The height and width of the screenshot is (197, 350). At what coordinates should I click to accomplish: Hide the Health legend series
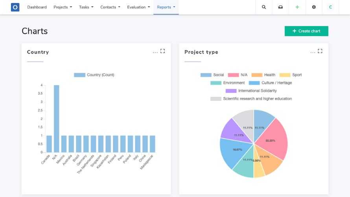coord(263,75)
